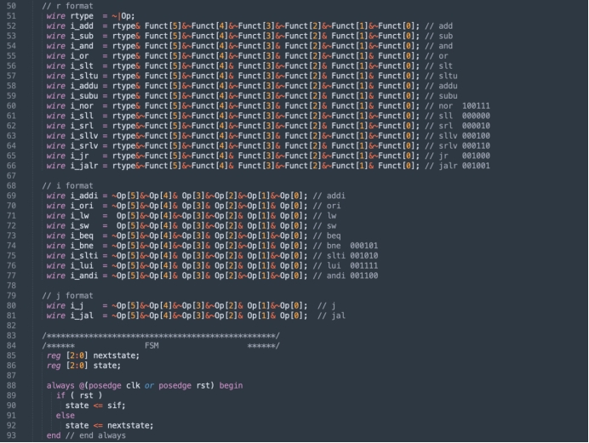
Task: Place cursor on '// j format' comment
Action: click(x=65, y=295)
